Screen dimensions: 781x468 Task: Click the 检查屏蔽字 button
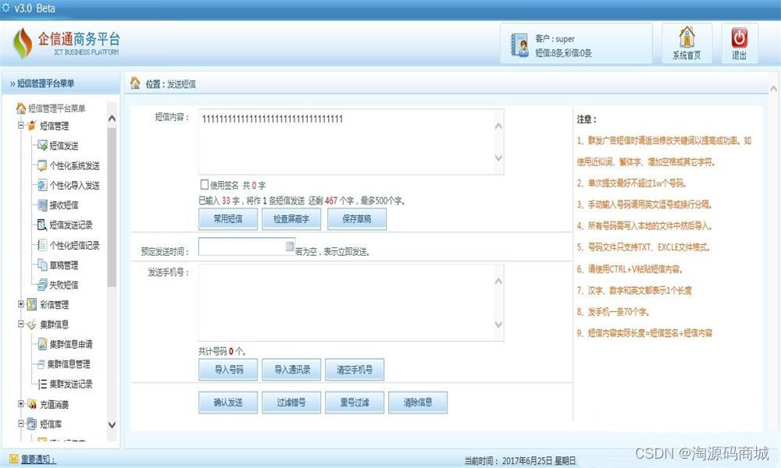coord(291,219)
